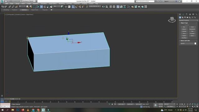199x112 pixels.
Task: Toggle the Select and Manipulate tool
Action: [x=66, y=7]
